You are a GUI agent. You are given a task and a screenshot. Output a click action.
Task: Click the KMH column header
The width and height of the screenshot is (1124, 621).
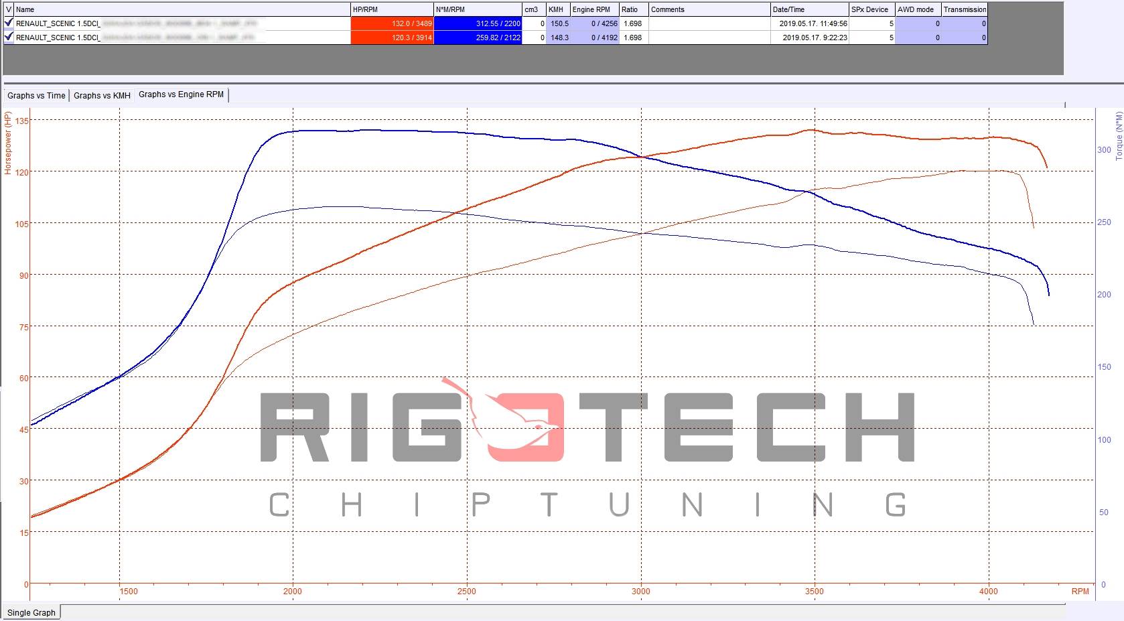(558, 9)
